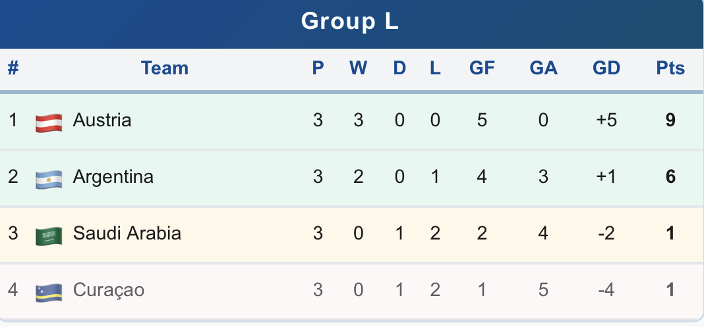704x327 pixels.
Task: Click Curaçao's -4 goal difference
Action: [x=606, y=290]
